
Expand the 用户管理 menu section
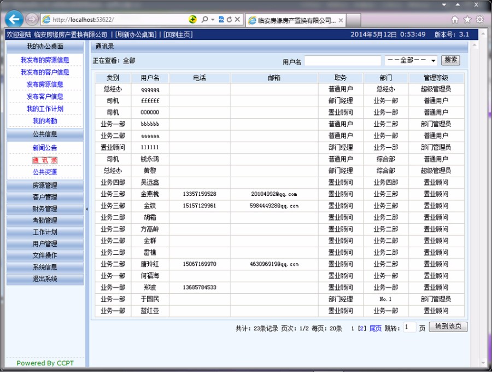pyautogui.click(x=45, y=243)
